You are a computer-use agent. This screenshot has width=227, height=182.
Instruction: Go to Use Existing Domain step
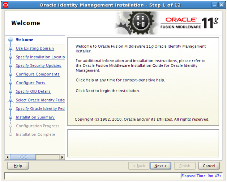pos(35,48)
